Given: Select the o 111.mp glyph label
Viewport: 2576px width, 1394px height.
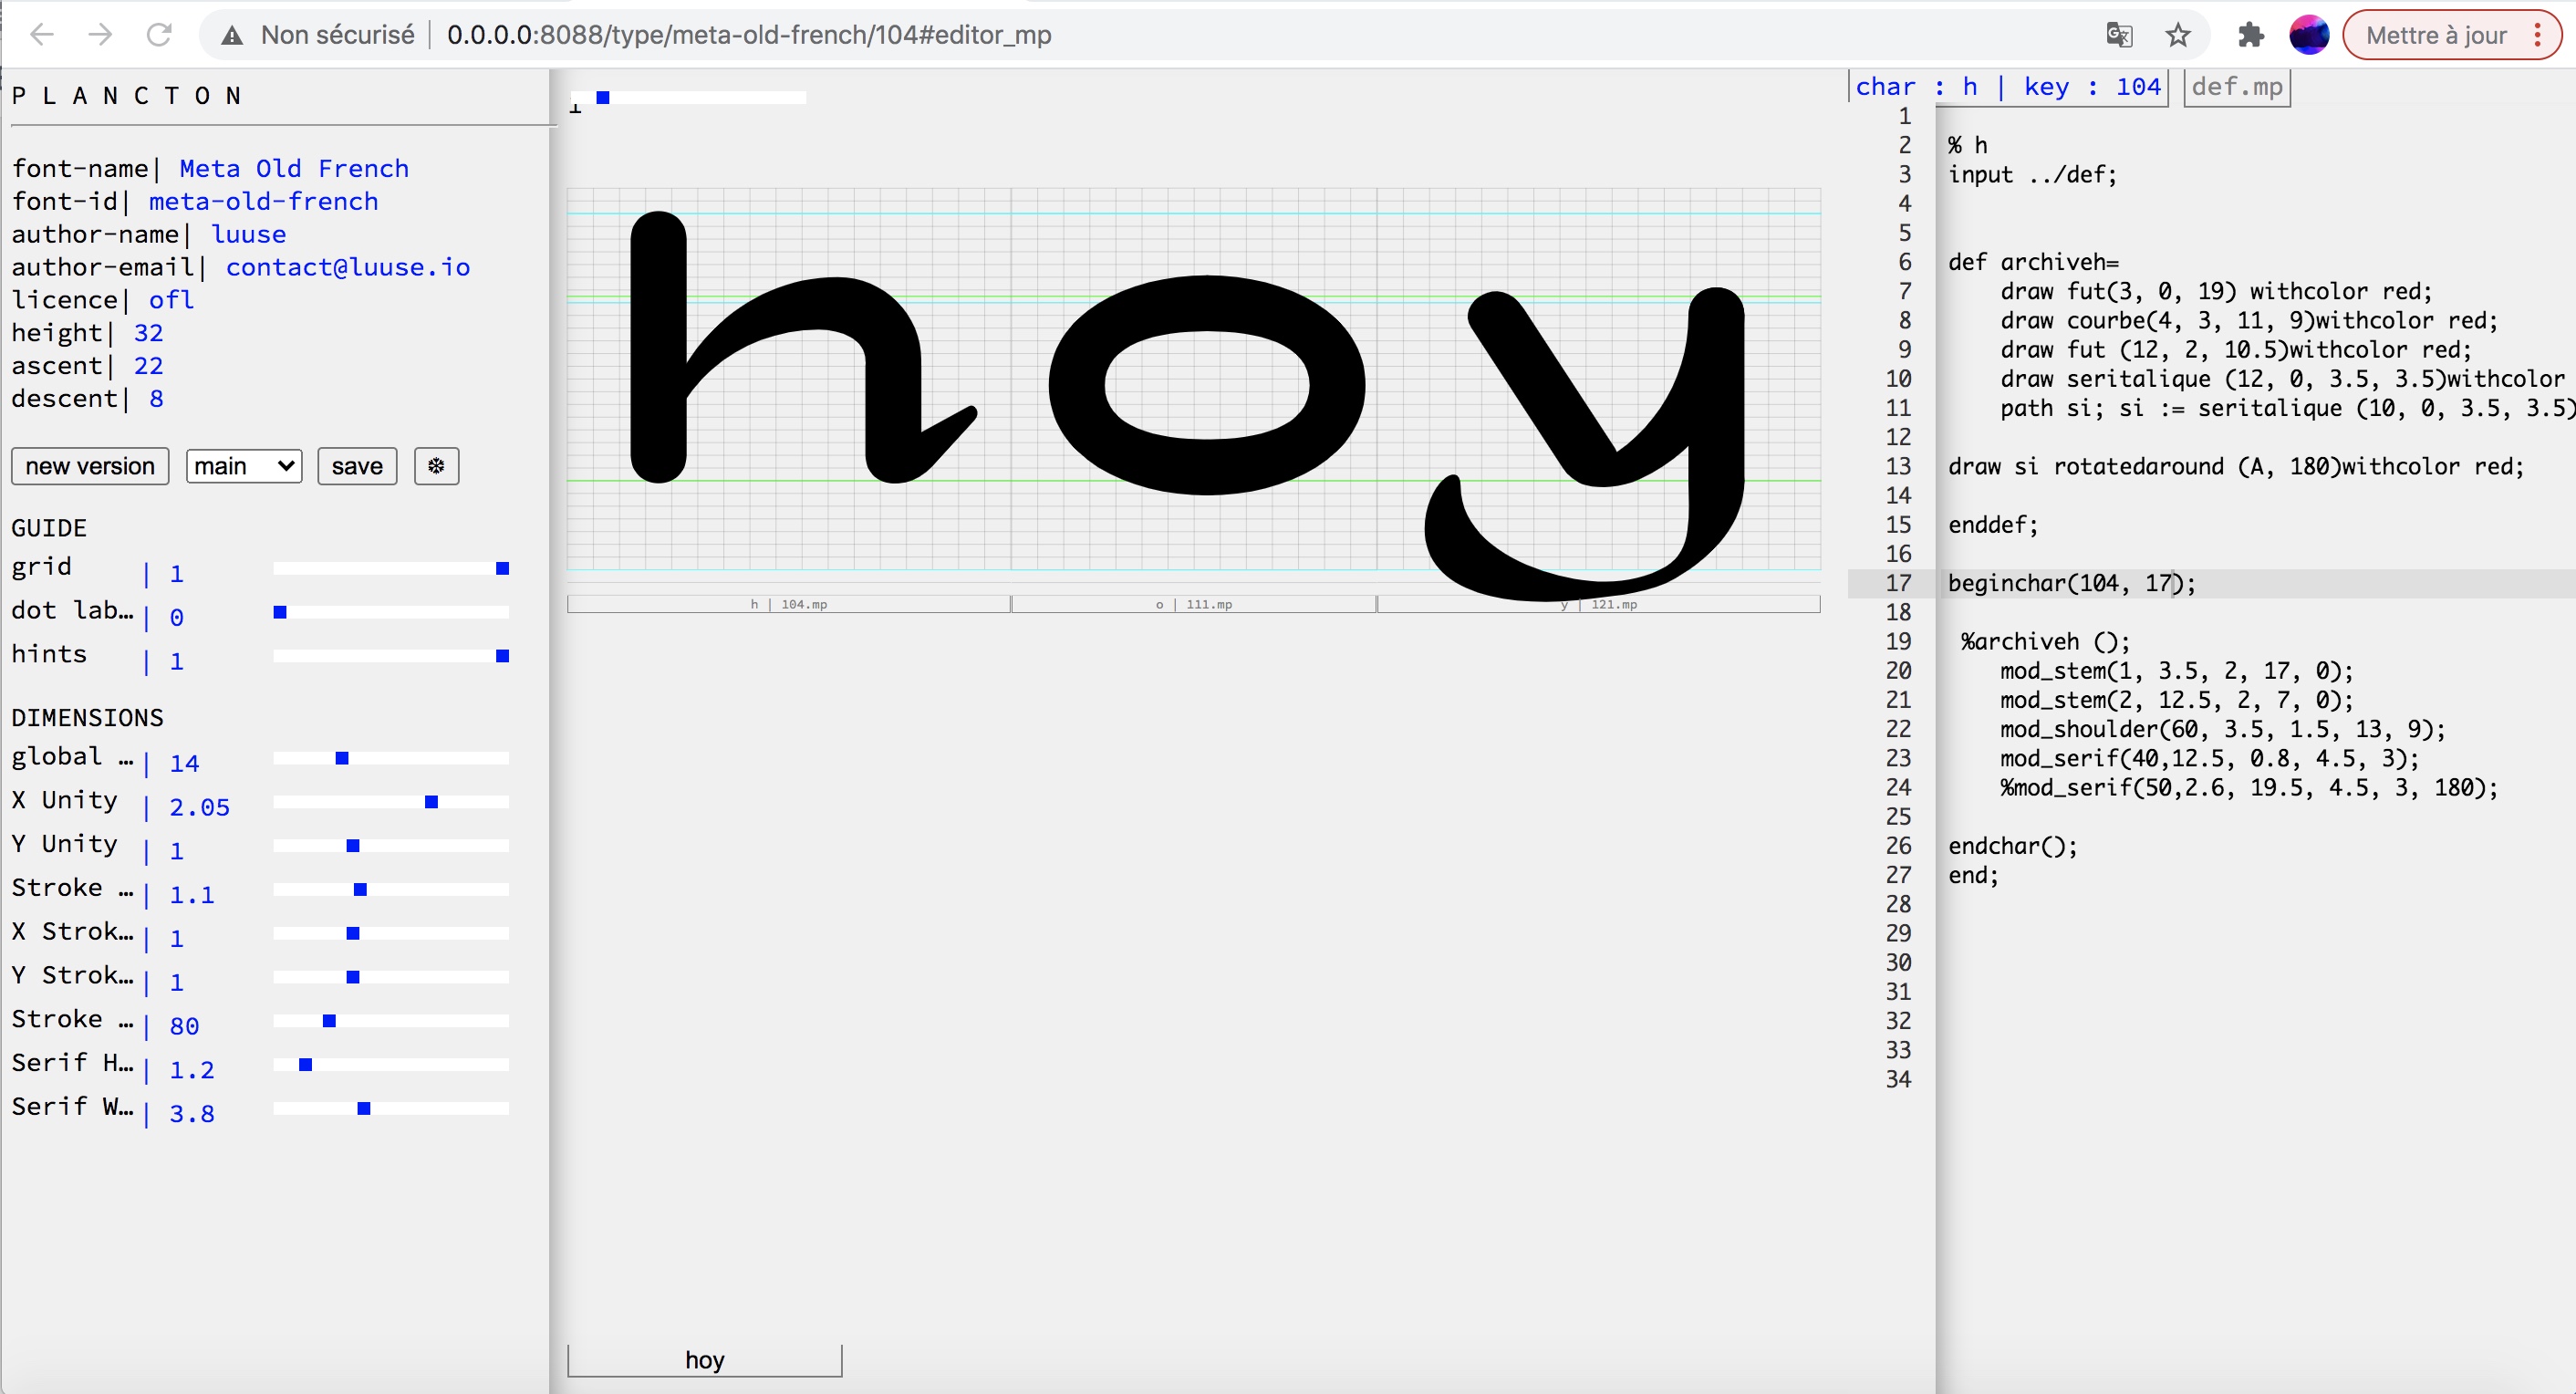Looking at the screenshot, I should 1193,604.
